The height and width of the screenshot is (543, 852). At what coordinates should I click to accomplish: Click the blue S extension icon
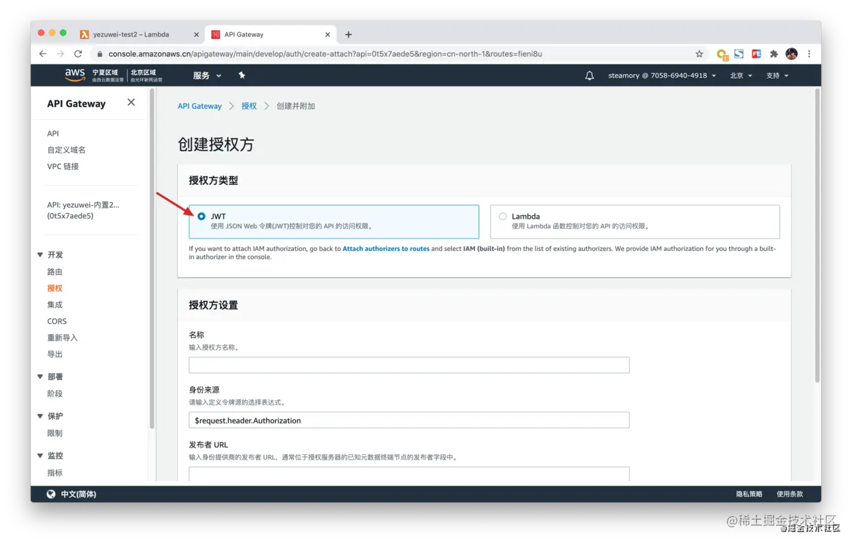coord(739,54)
